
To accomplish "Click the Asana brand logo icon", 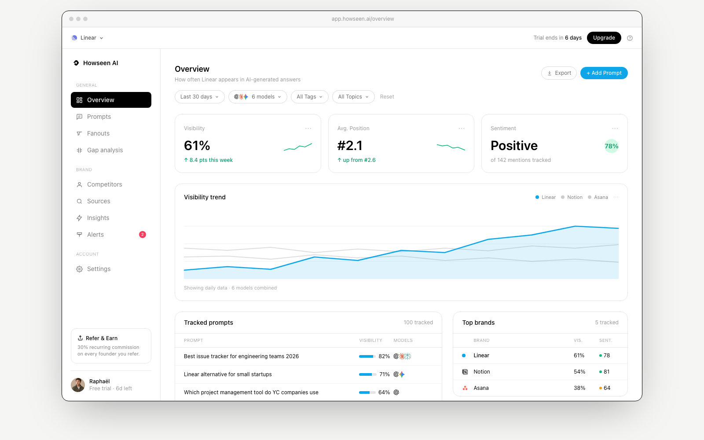I will [465, 388].
